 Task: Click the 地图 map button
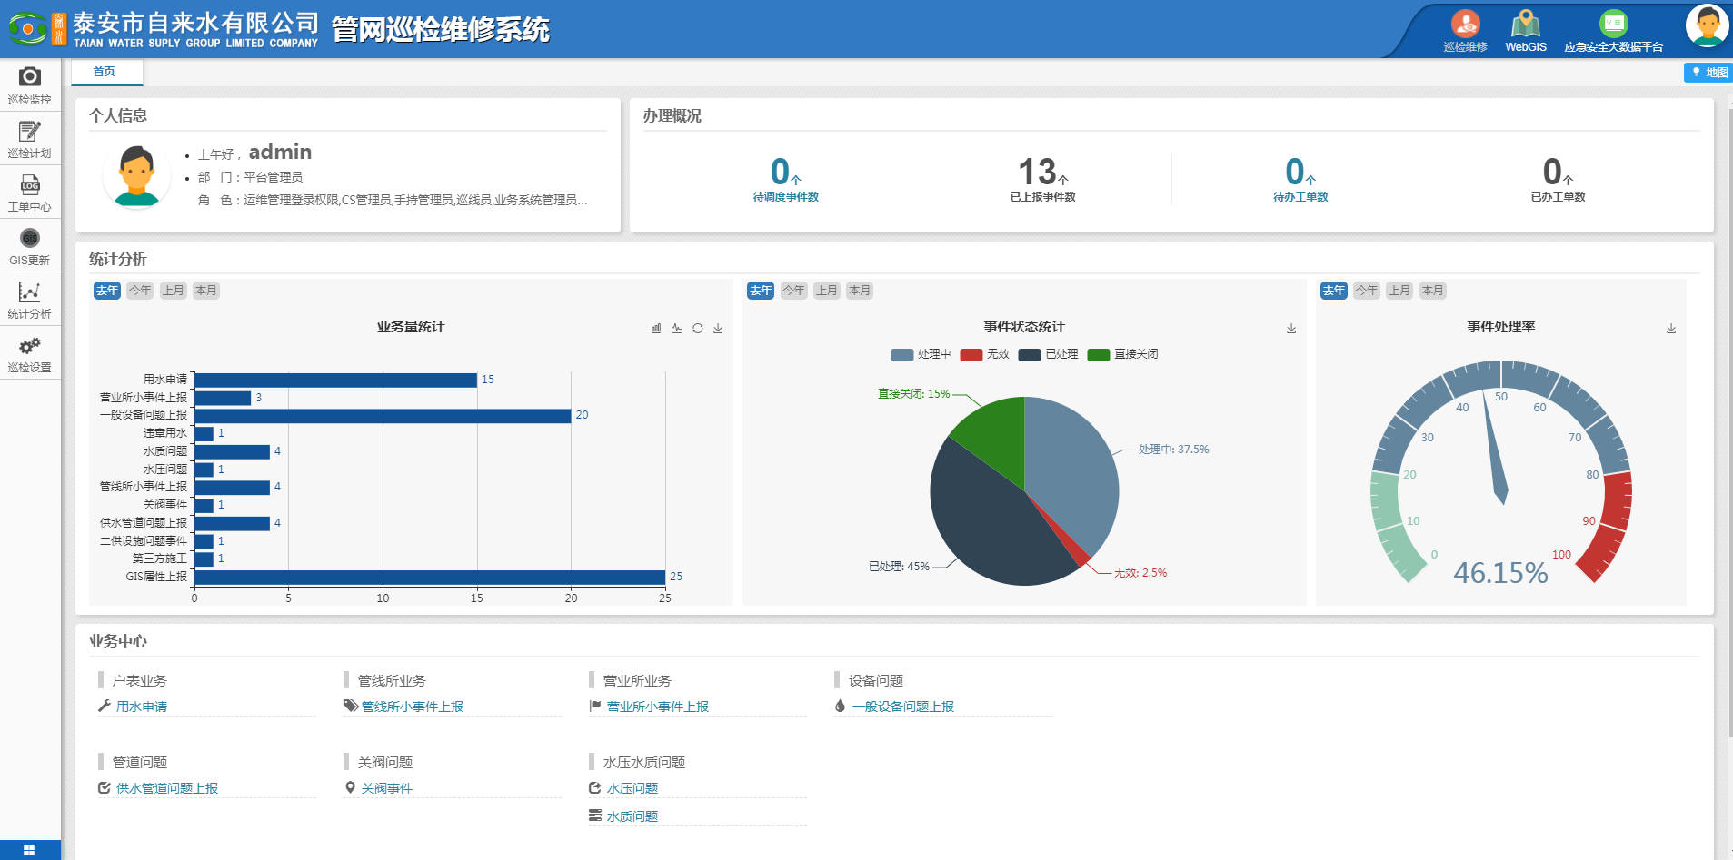click(1708, 73)
